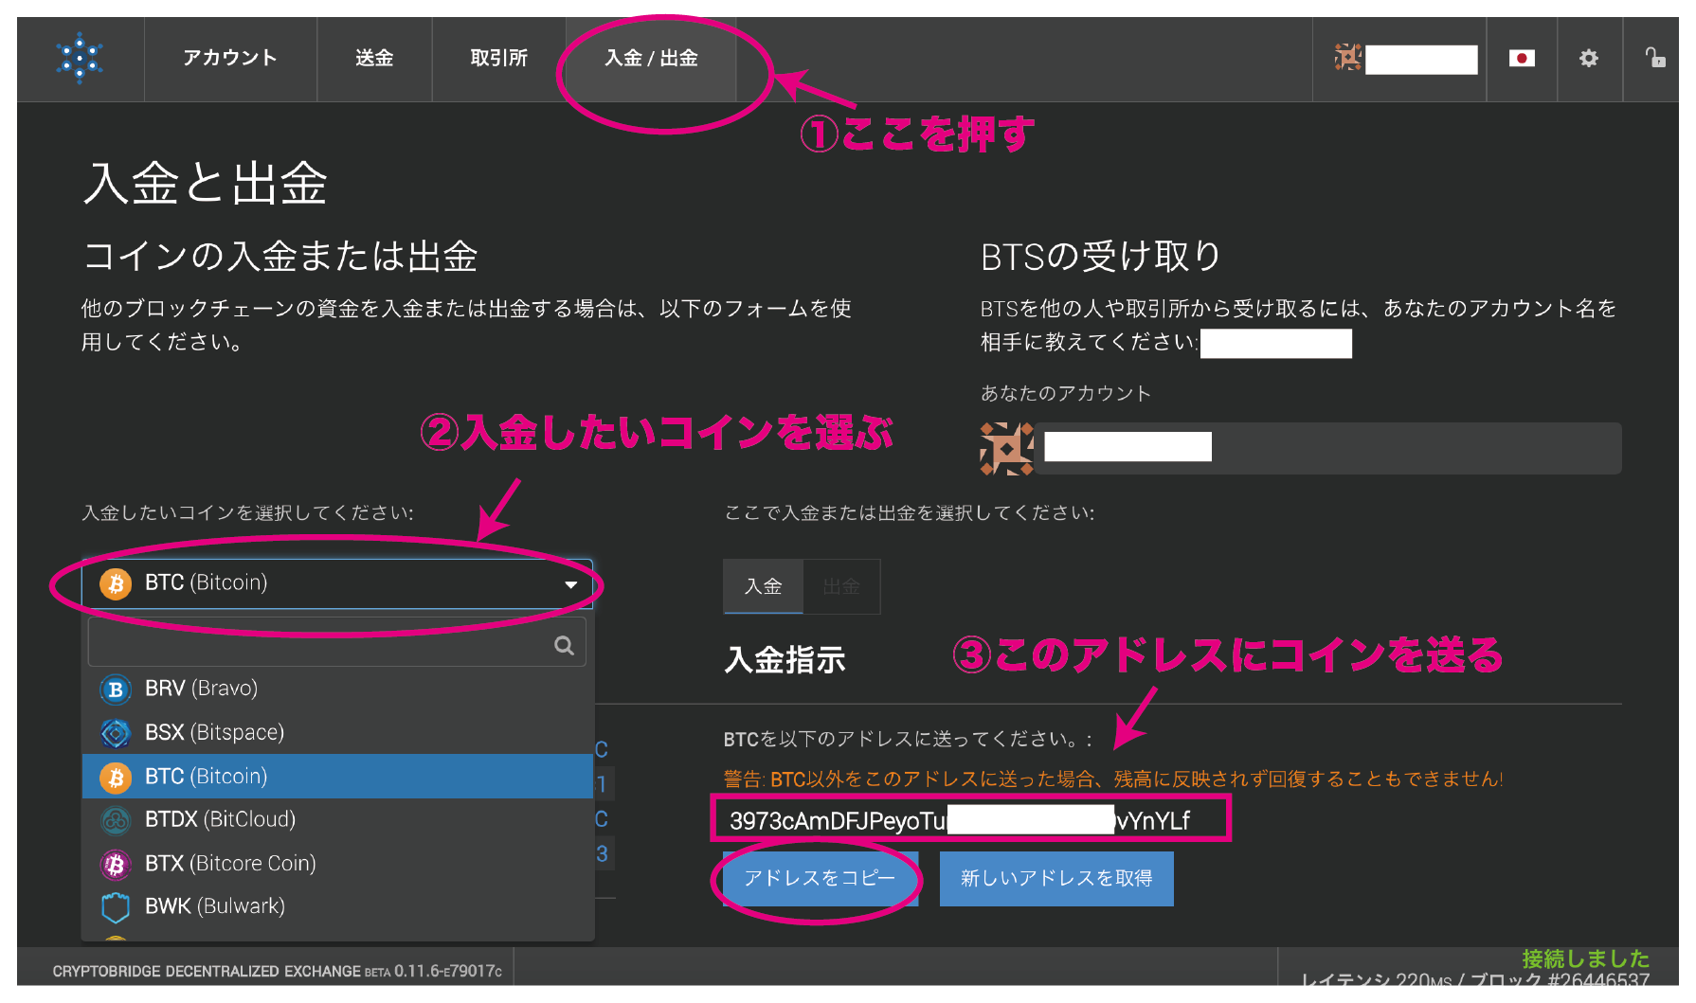This screenshot has height=1003, width=1696.
Task: Click the BRV Bravo coin icon
Action: pyautogui.click(x=116, y=690)
